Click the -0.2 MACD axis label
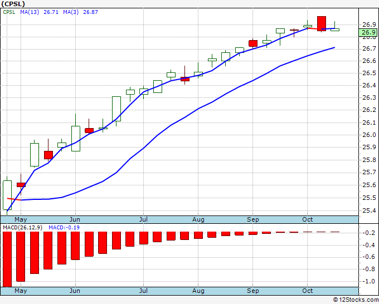Image resolution: width=379 pixels, height=304 pixels. (368, 233)
